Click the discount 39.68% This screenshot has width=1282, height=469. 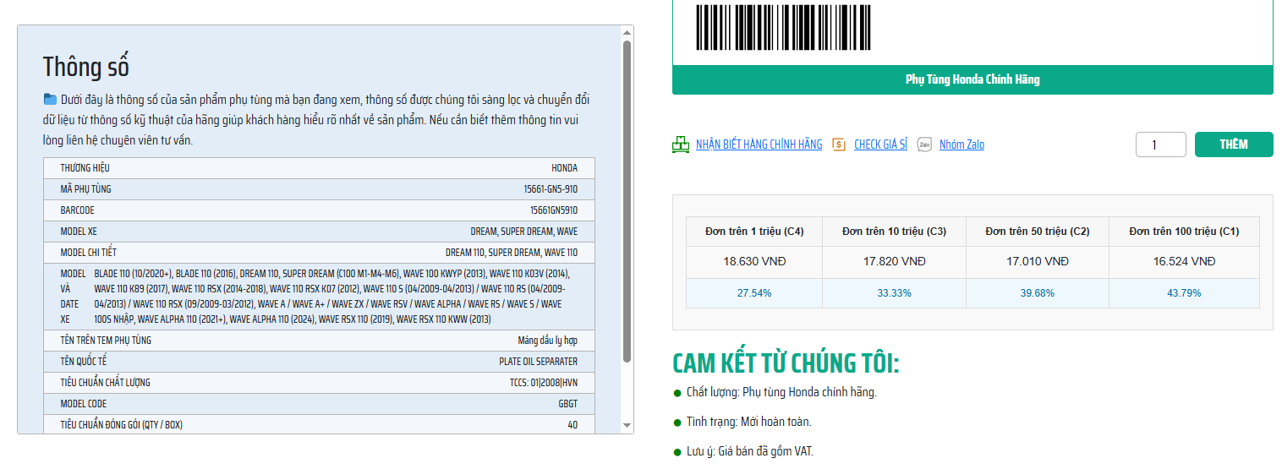[1037, 293]
